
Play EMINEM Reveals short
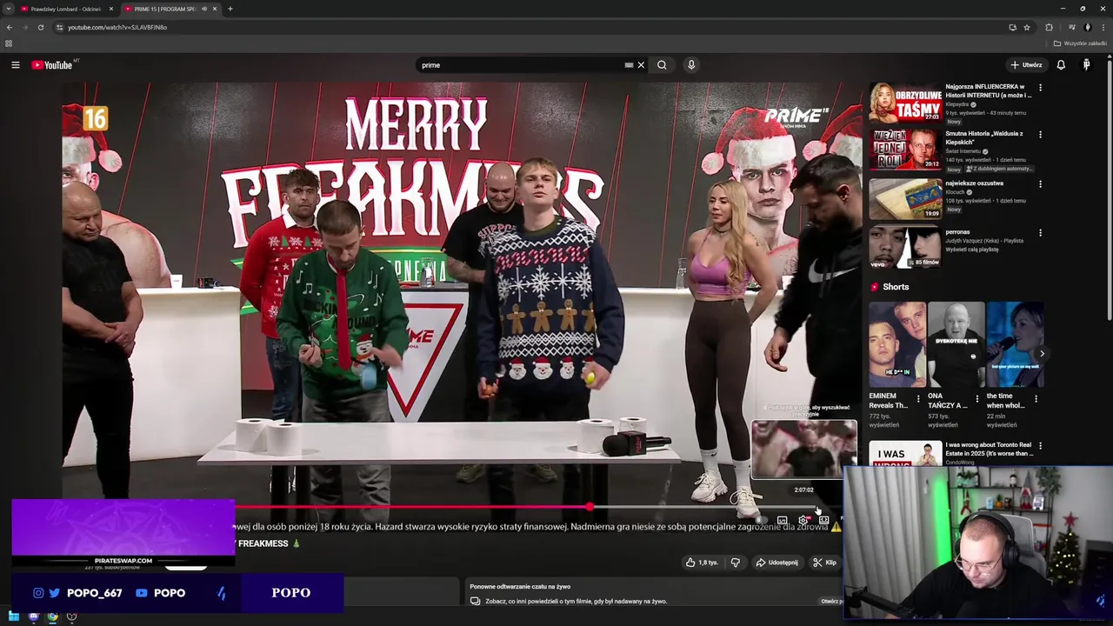(x=897, y=344)
